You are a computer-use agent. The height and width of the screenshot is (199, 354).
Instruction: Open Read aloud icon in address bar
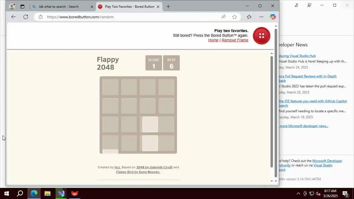(223, 17)
